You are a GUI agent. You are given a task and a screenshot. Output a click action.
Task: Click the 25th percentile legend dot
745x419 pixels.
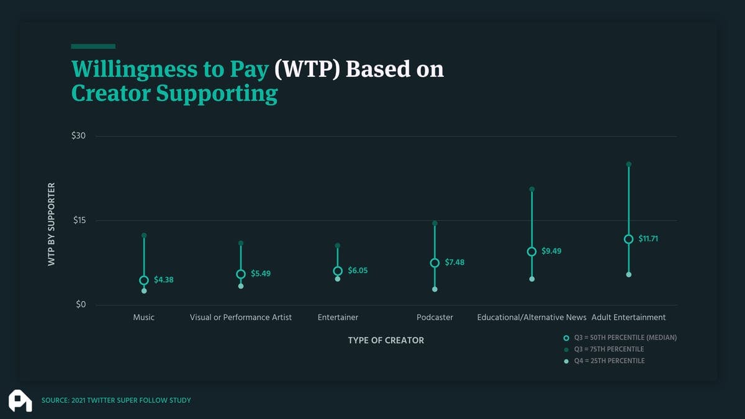(566, 361)
